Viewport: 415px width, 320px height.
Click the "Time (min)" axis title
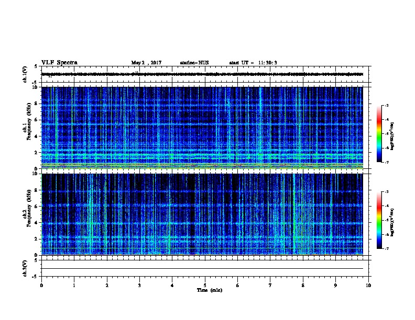tap(210, 290)
